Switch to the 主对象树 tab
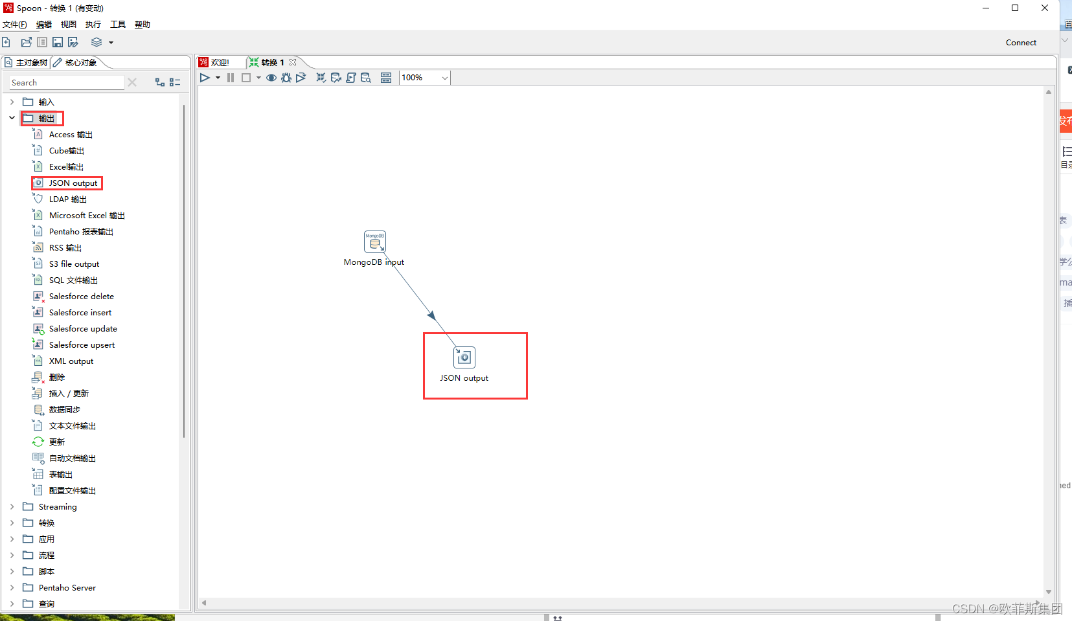1072x621 pixels. [x=26, y=62]
